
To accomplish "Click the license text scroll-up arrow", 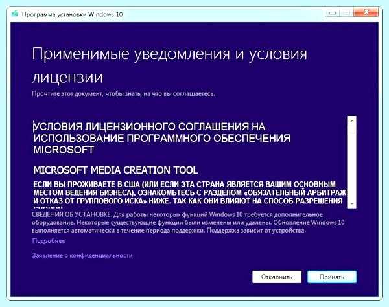I will pos(351,120).
